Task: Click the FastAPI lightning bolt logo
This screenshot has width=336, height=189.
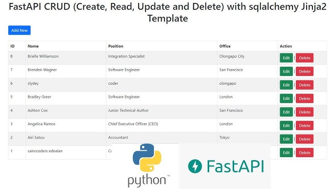Action: (x=195, y=166)
